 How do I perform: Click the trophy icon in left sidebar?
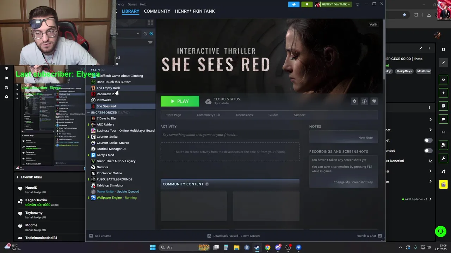[6, 69]
